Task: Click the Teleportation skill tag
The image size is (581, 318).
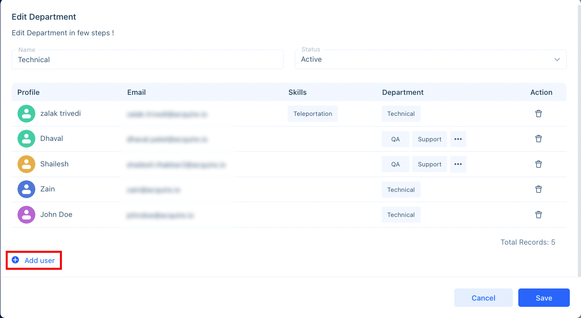Action: coord(313,114)
